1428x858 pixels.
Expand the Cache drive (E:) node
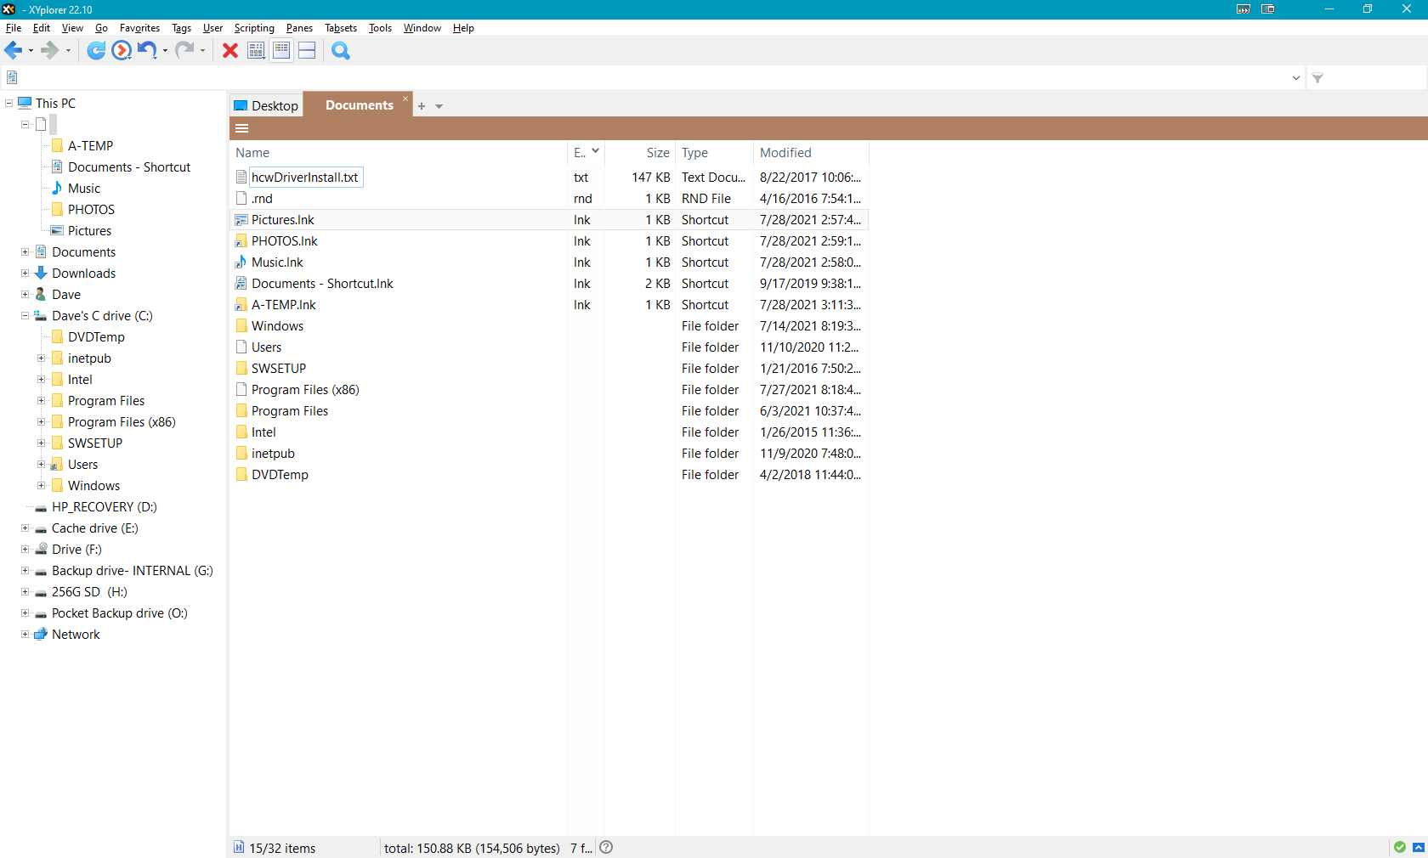25,528
